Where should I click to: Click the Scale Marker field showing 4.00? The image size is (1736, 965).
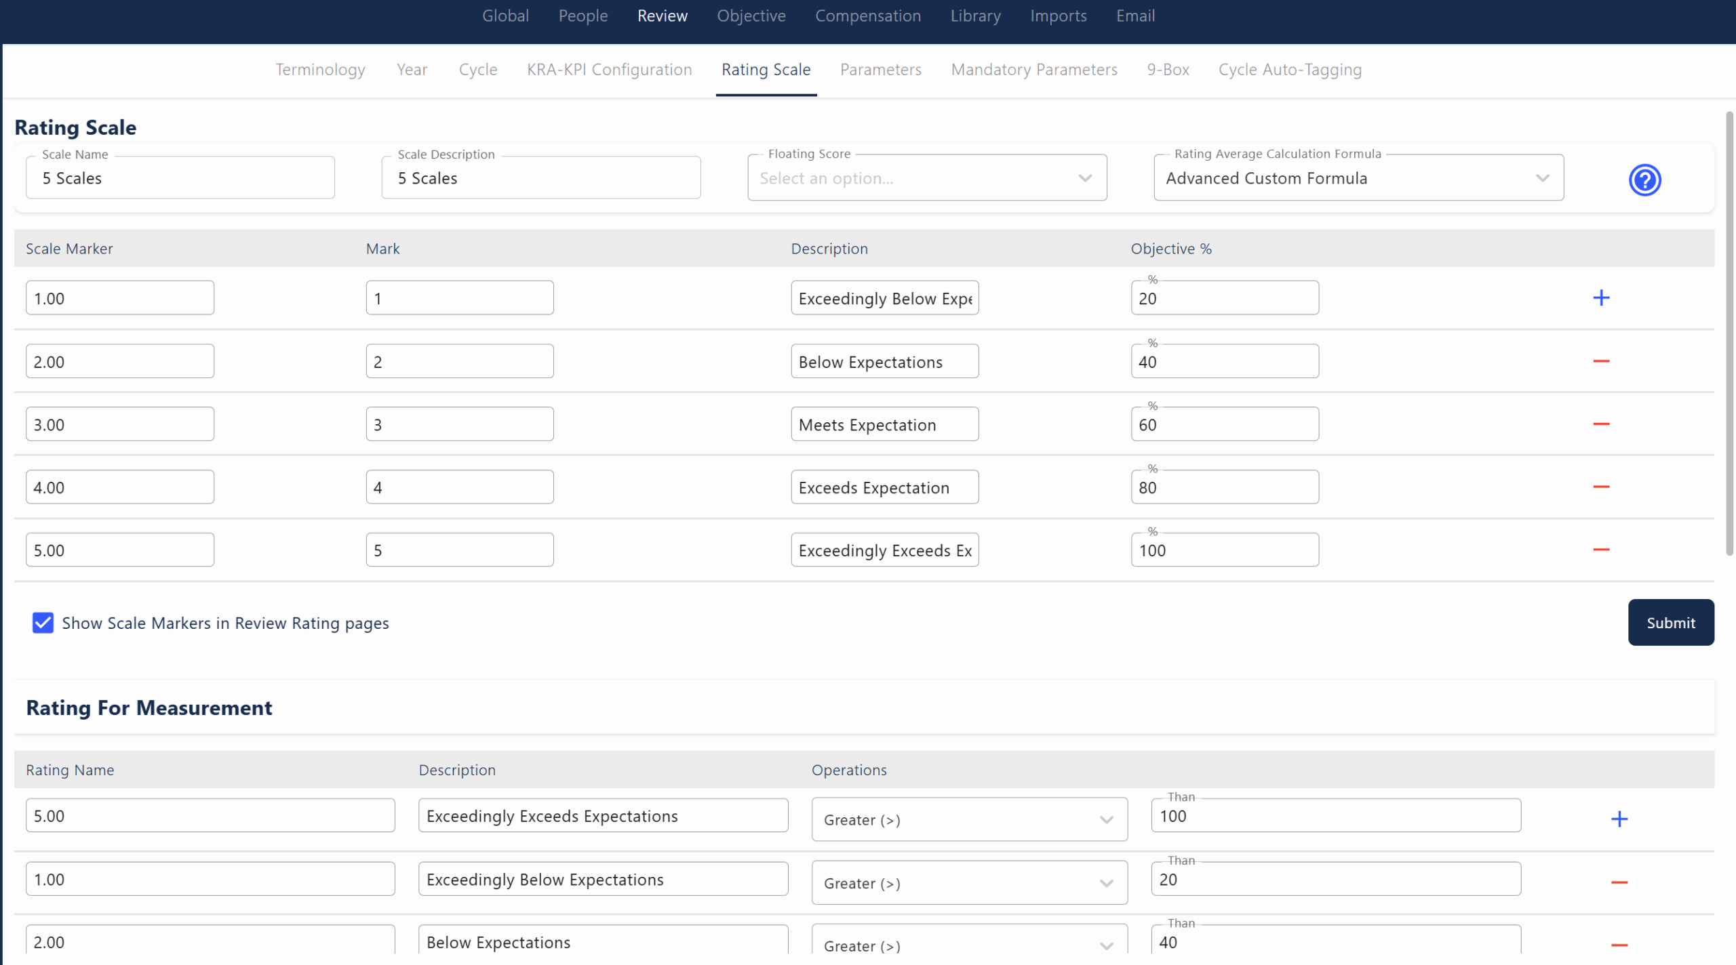point(120,487)
